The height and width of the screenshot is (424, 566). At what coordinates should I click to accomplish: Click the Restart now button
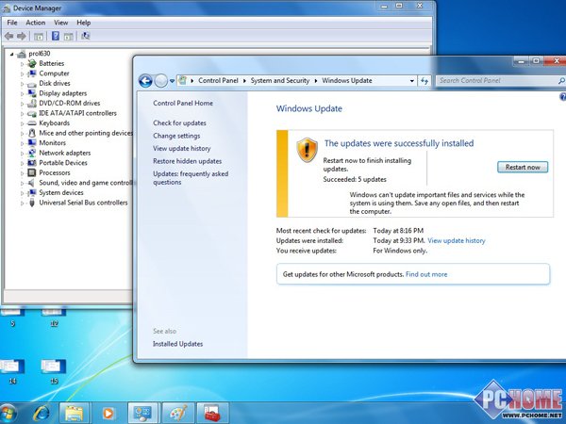(523, 168)
